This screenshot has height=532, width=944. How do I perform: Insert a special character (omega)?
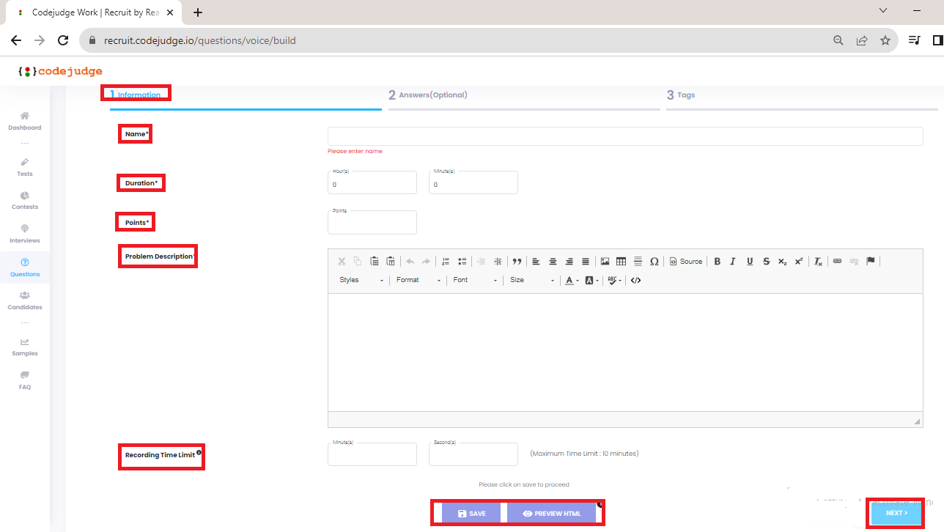click(654, 262)
